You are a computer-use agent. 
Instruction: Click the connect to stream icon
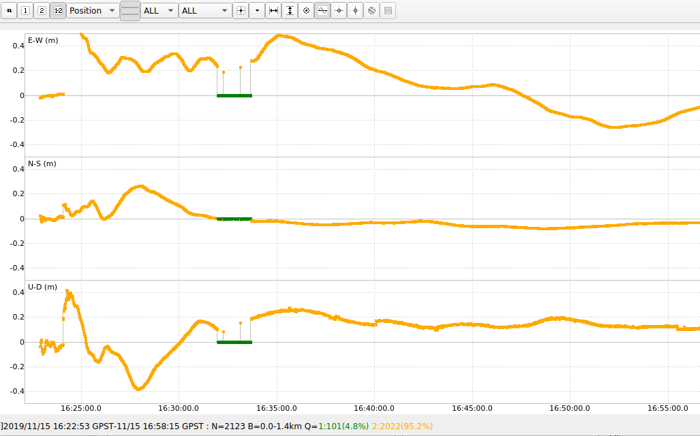pyautogui.click(x=9, y=11)
